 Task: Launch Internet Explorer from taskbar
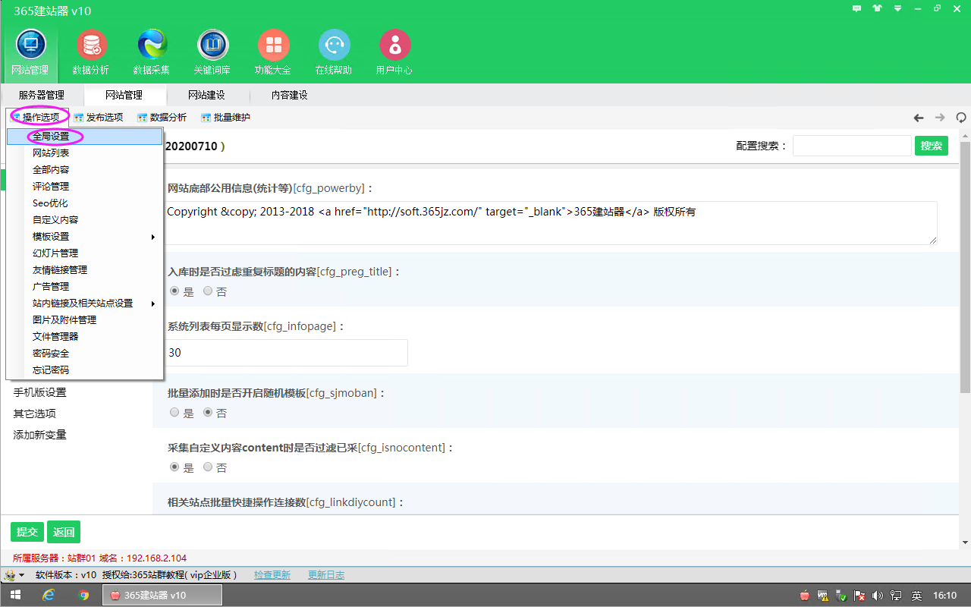tap(49, 596)
